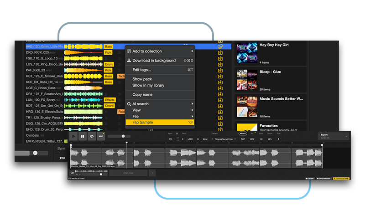Click download icon for LUN_100_FX_Spray row
This screenshot has width=365, height=221.
point(220,100)
